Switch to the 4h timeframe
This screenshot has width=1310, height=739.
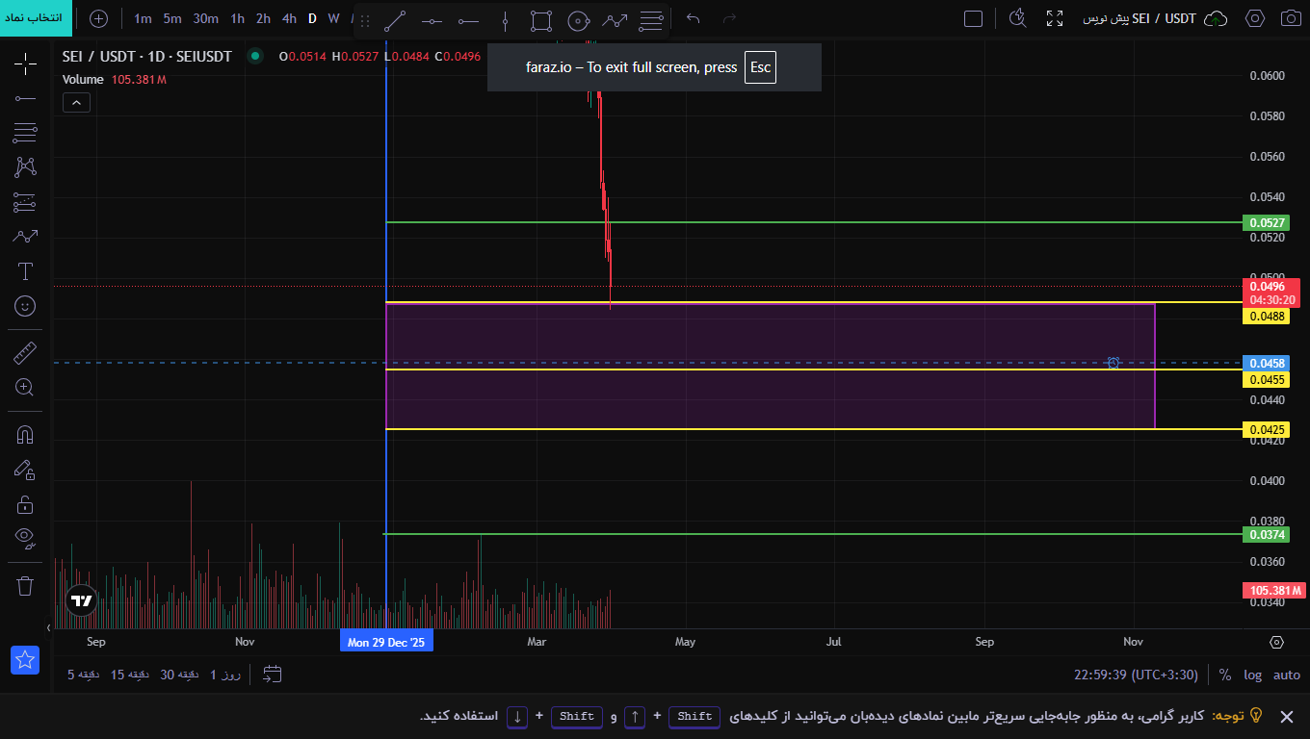tap(289, 18)
